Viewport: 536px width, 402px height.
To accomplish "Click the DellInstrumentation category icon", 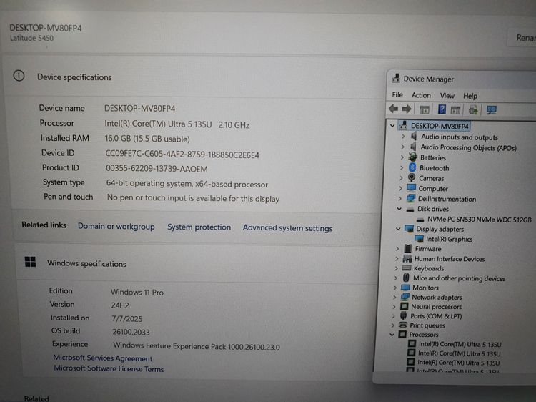I will click(x=411, y=198).
